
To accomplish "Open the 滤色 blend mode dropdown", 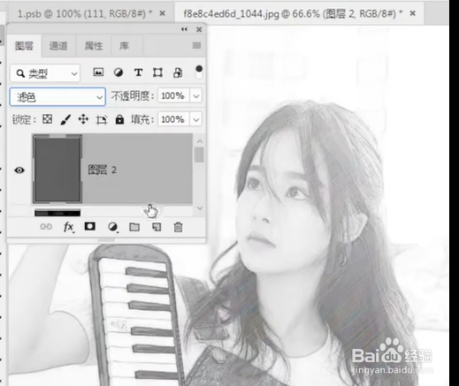I will click(57, 96).
